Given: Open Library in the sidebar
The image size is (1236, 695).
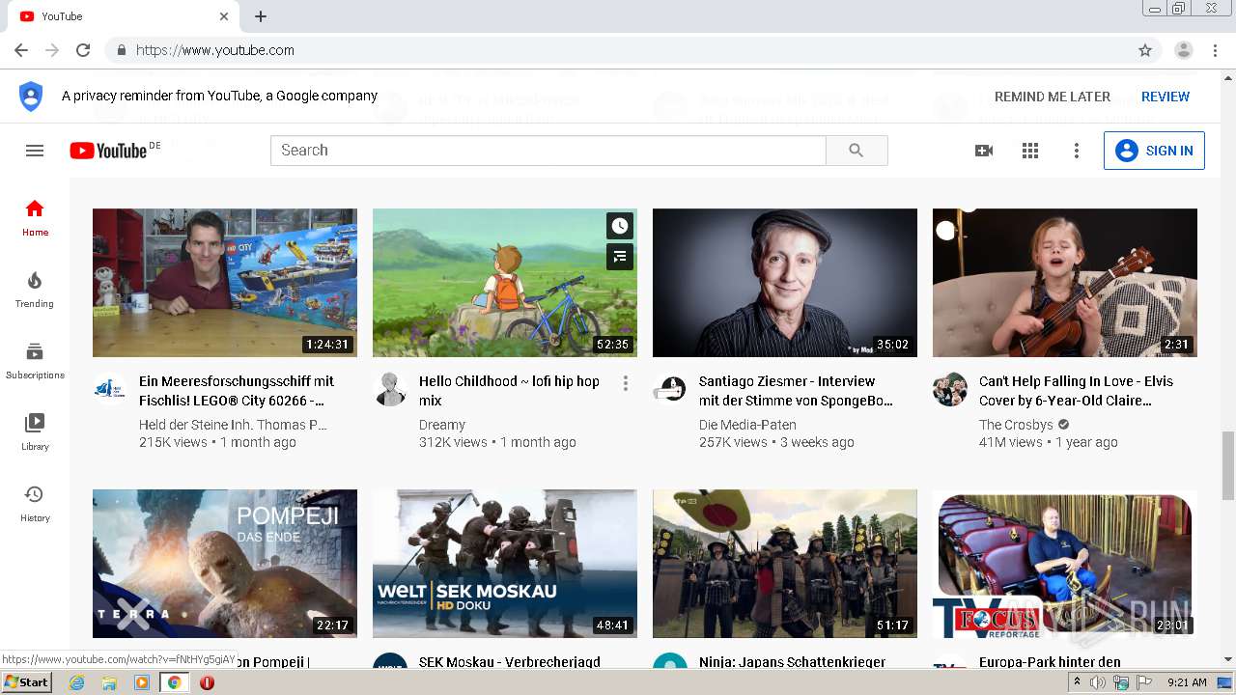Looking at the screenshot, I should click(35, 432).
